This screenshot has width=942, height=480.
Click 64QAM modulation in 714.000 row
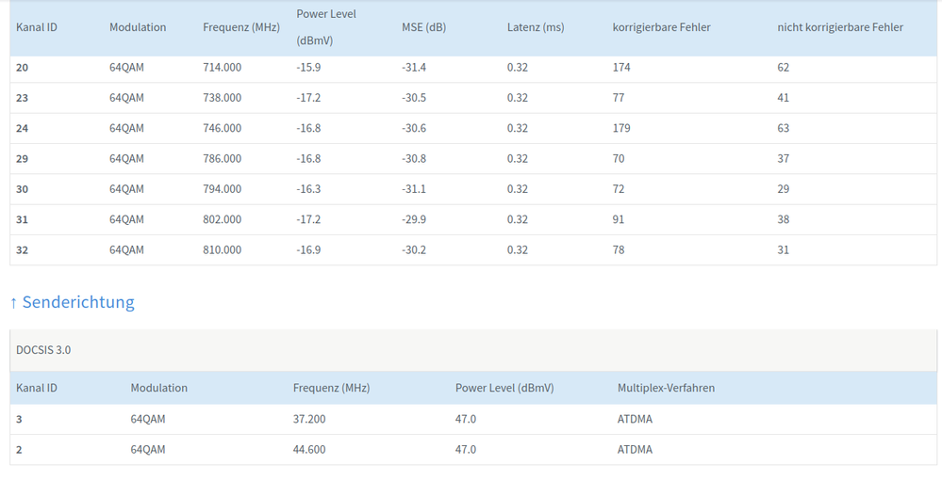126,67
